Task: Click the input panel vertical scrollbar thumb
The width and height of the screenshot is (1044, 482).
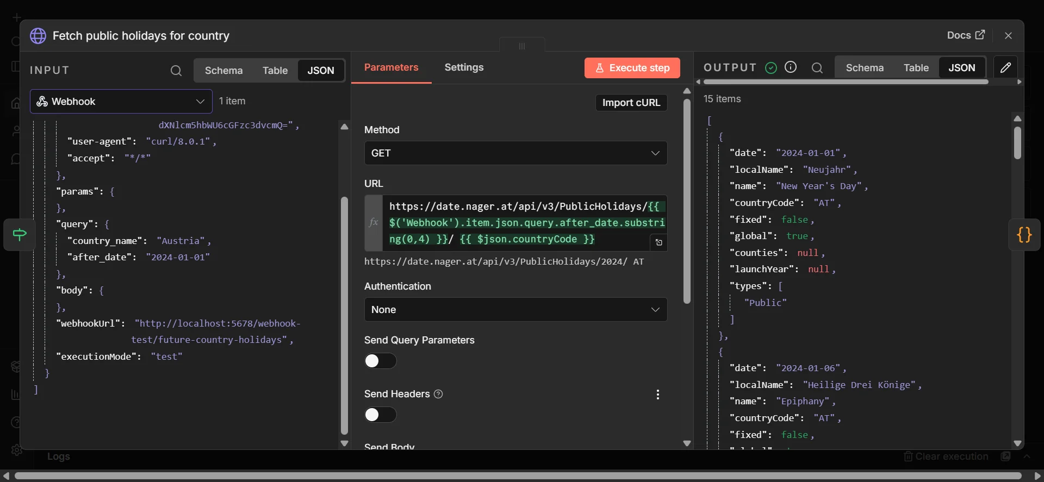Action: click(x=344, y=315)
